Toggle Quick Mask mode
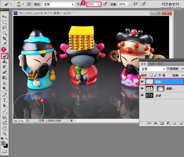Screen dimensions: 184x157 pyautogui.click(x=4, y=151)
